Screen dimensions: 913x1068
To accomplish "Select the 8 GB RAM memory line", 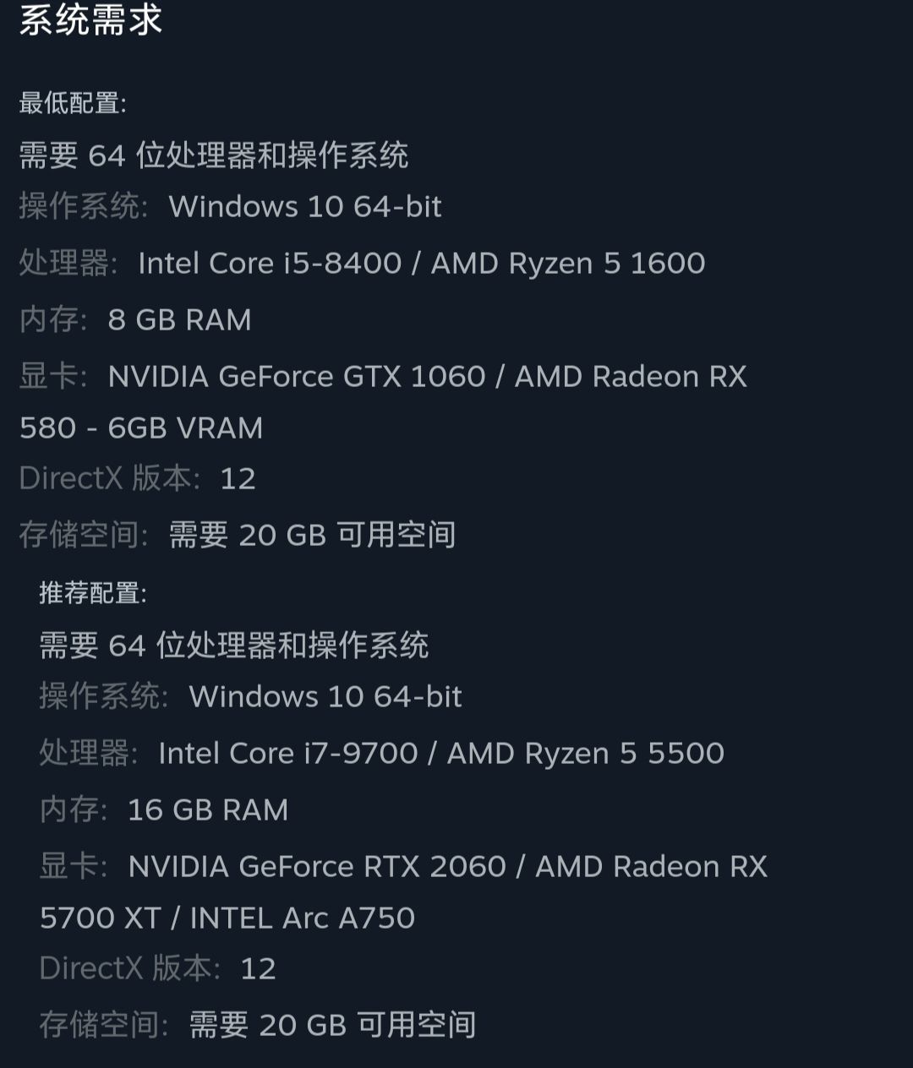I will [x=179, y=320].
